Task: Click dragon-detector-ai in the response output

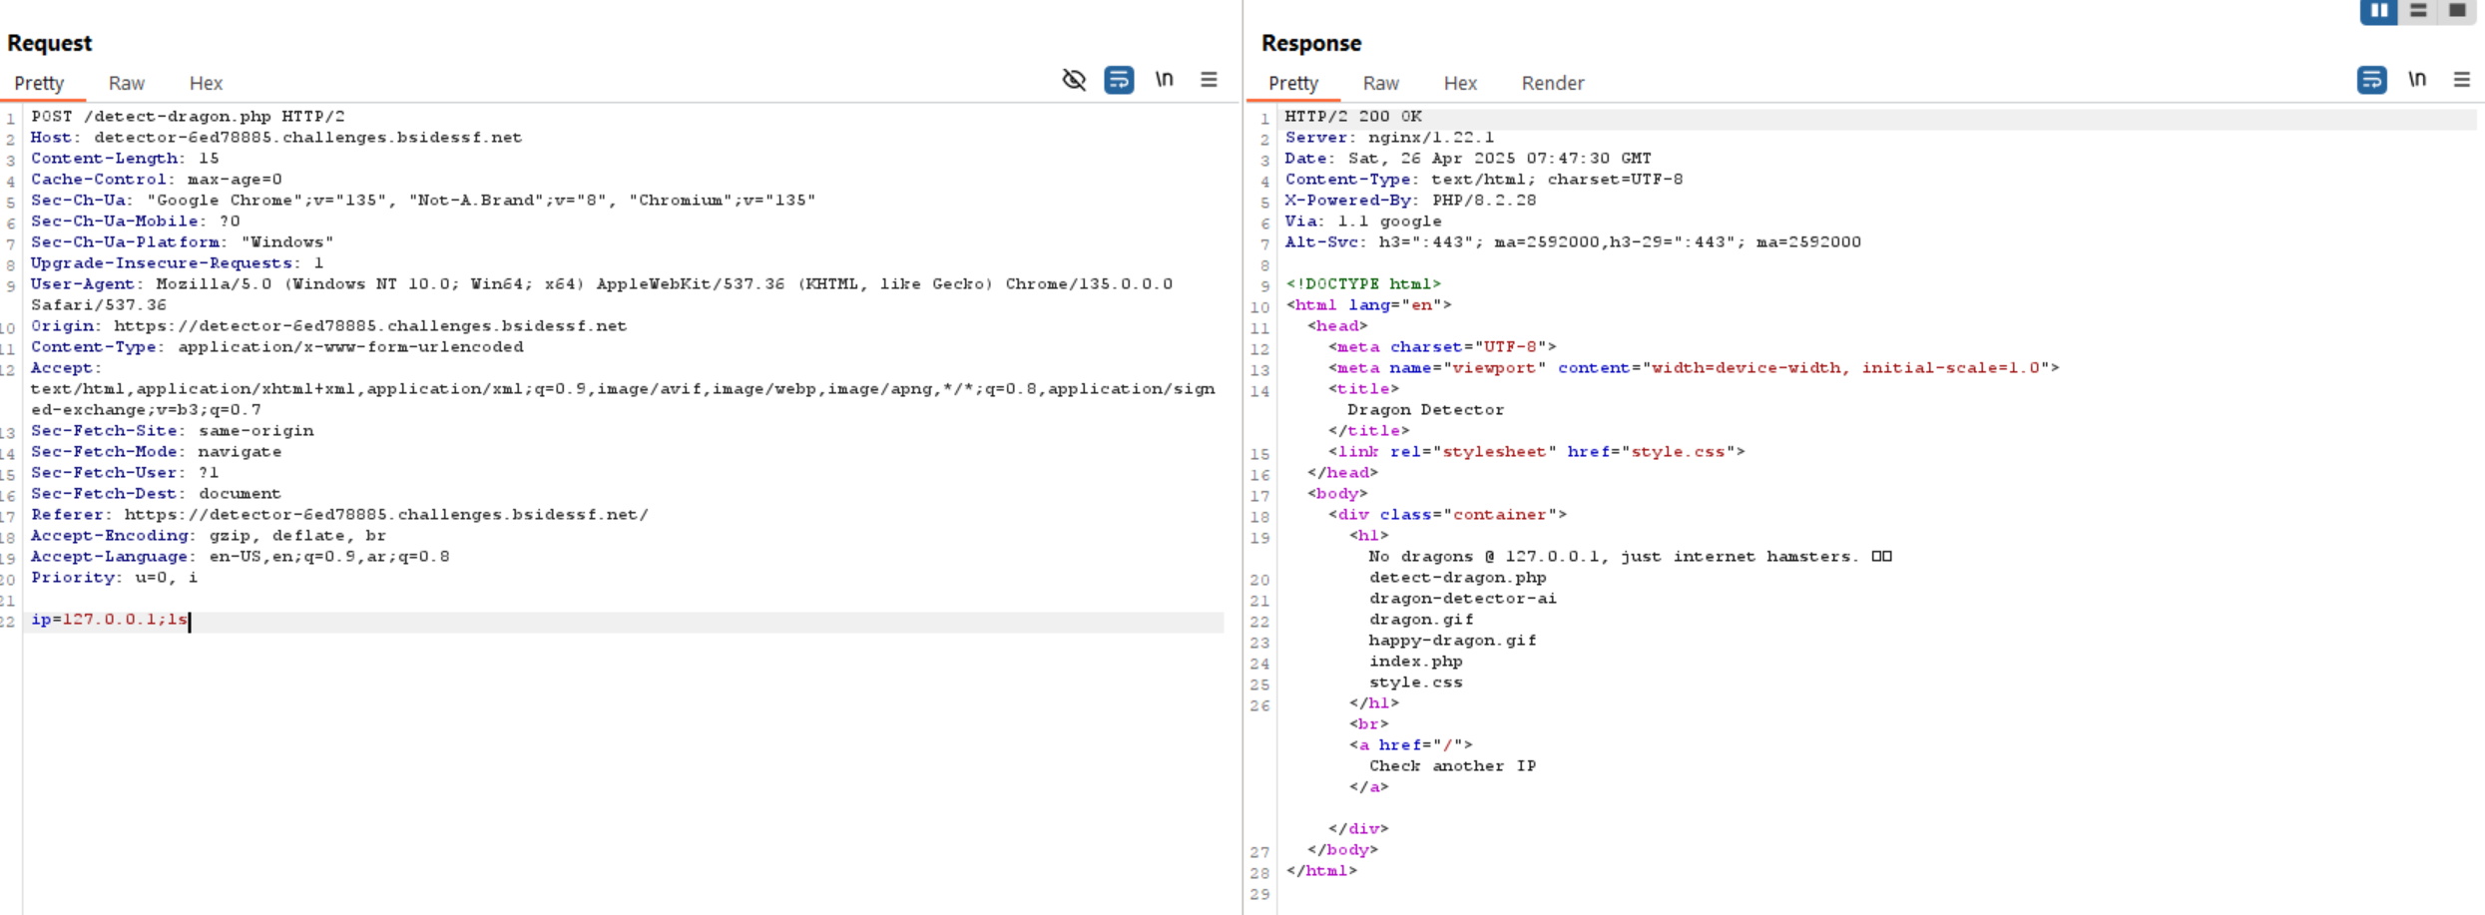Action: (1462, 599)
